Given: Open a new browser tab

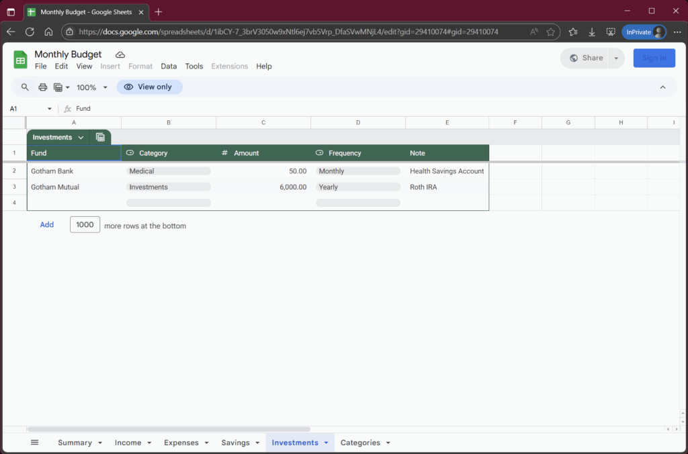Looking at the screenshot, I should (159, 12).
